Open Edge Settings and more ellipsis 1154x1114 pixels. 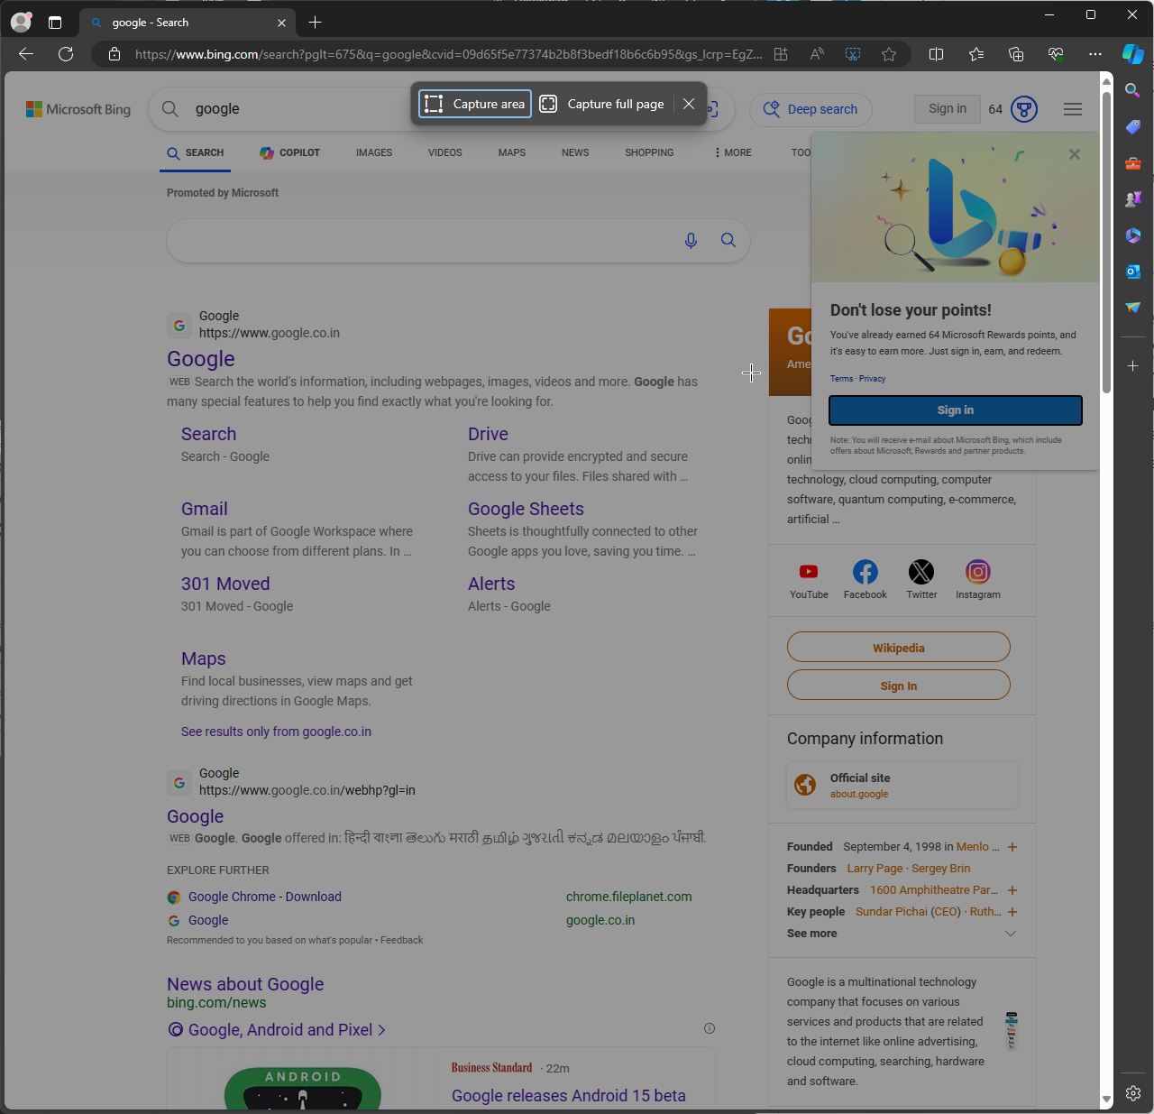[x=1095, y=54]
